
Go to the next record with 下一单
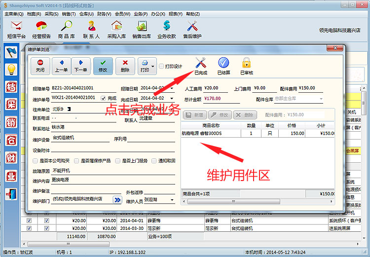[x=80, y=66]
